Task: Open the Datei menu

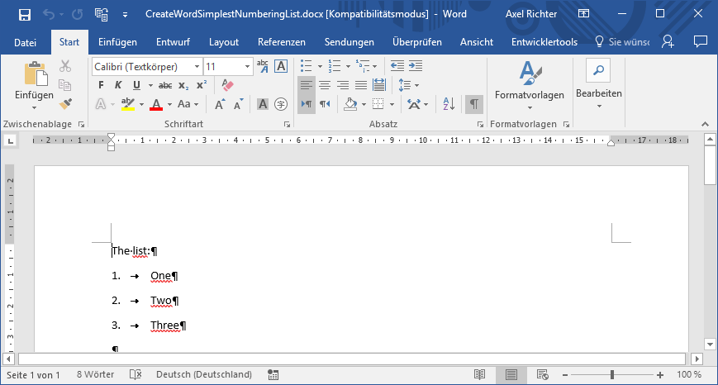Action: 25,42
